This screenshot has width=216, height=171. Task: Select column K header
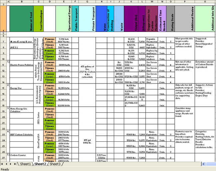131,2
